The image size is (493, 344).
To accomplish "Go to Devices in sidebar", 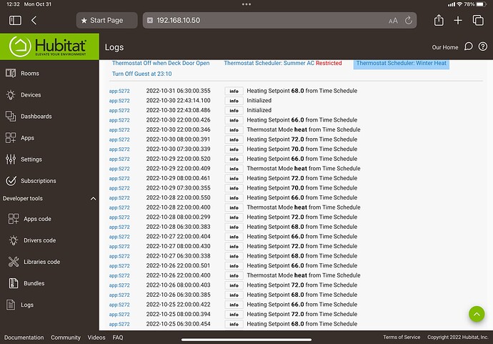I will tap(31, 94).
